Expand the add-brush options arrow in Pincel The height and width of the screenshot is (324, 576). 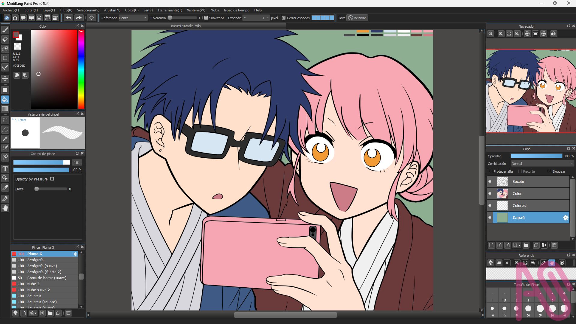[x=35, y=313]
